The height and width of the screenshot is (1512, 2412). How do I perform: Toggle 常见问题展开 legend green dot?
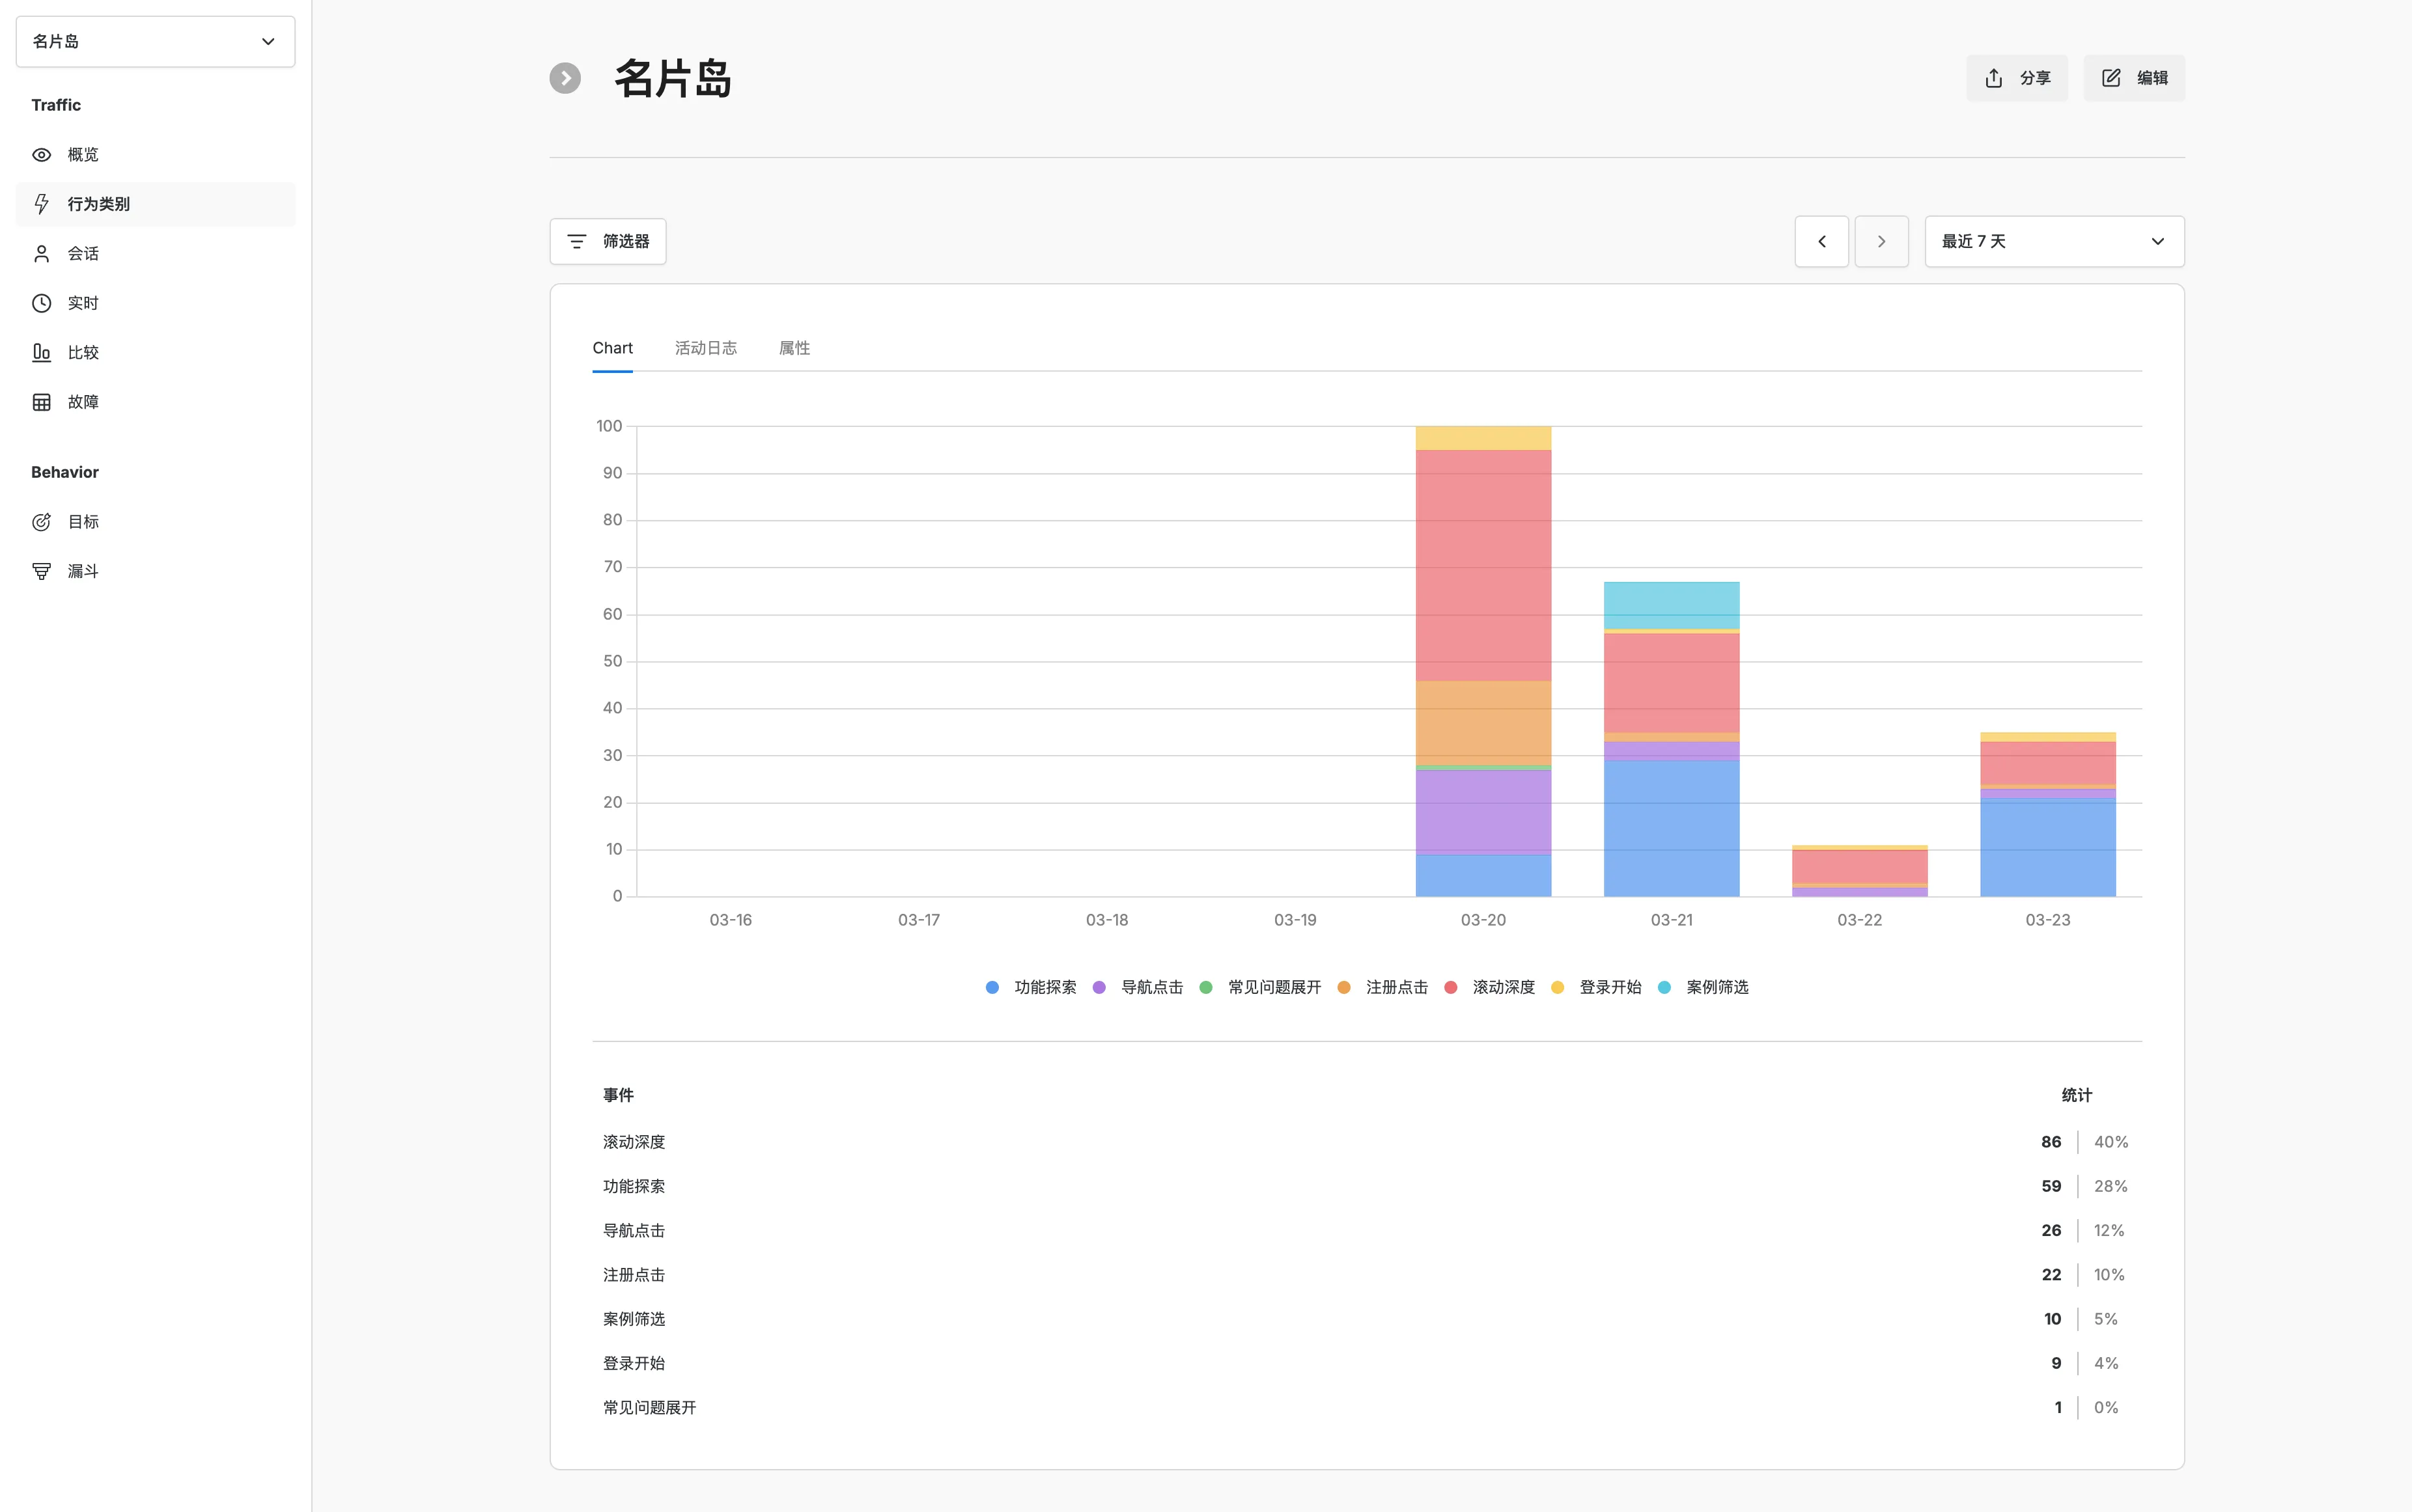(1207, 987)
